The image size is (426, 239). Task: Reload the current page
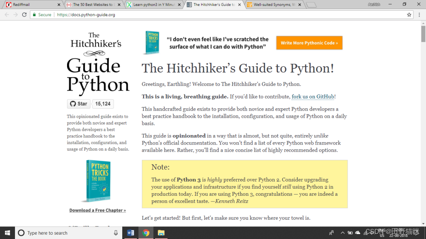coord(24,15)
